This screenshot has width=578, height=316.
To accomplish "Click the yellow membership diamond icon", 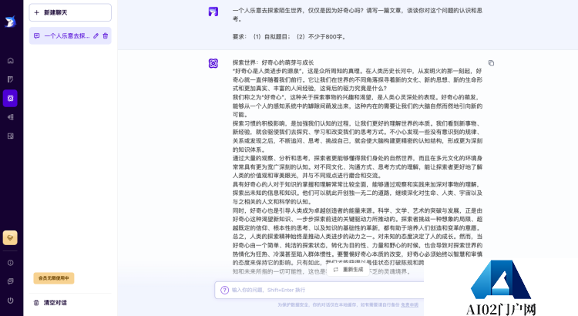I will [10, 238].
